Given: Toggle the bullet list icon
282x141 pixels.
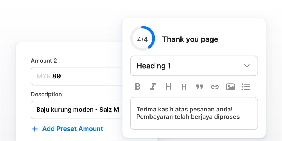Looking at the screenshot, I should click(246, 87).
